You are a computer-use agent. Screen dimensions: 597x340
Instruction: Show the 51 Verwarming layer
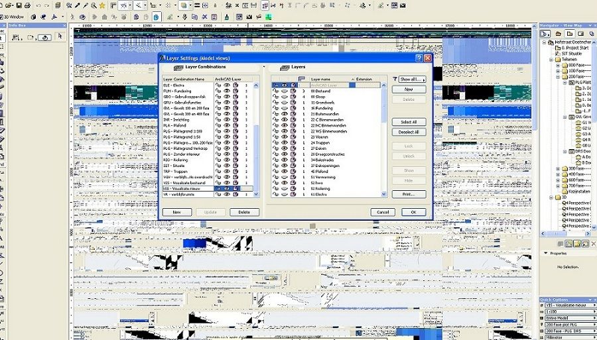coord(285,177)
